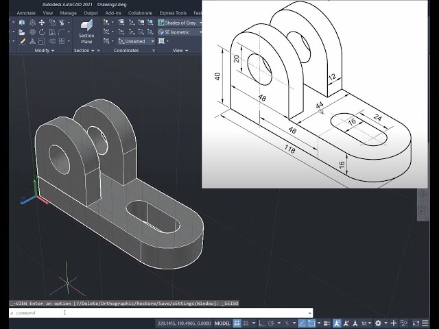This screenshot has height=329, width=439.
Task: Click the coordinates readout in status bar
Action: pyautogui.click(x=184, y=323)
